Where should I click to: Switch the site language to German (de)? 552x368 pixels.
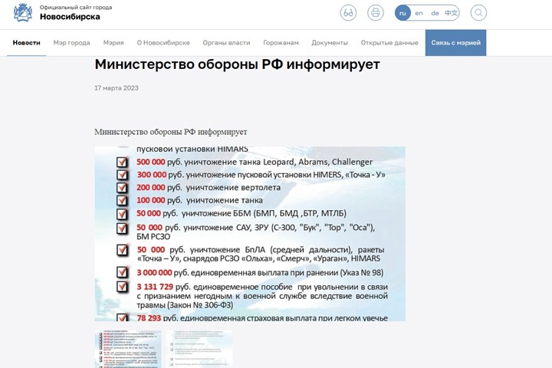435,13
